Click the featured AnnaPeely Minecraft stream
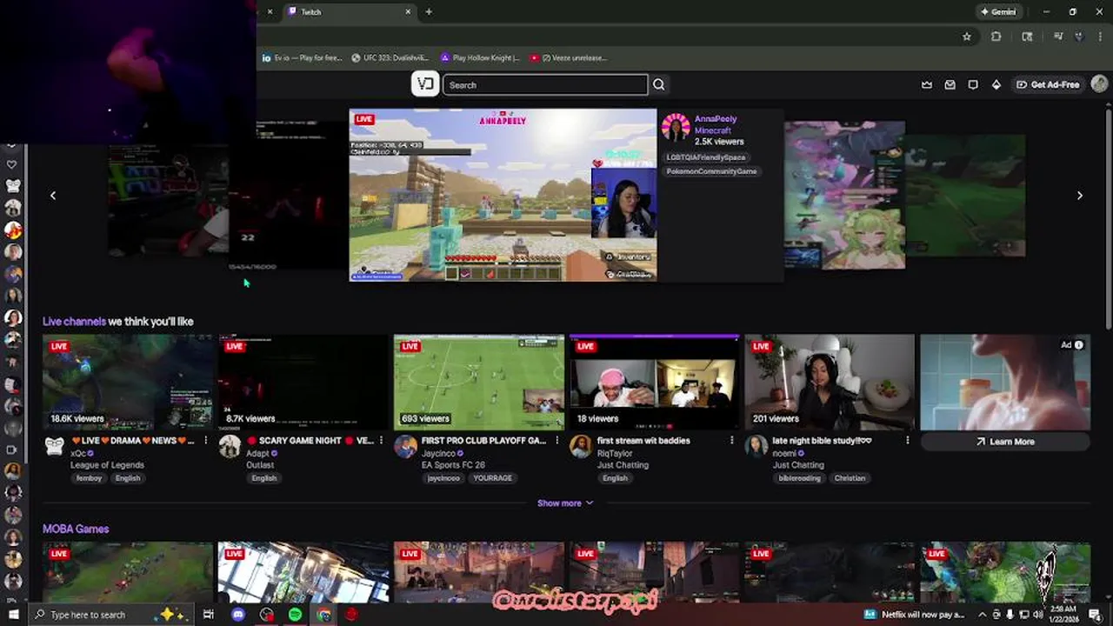 click(503, 195)
